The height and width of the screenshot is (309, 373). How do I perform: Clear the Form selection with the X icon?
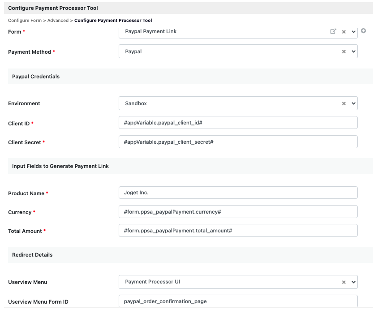[344, 32]
